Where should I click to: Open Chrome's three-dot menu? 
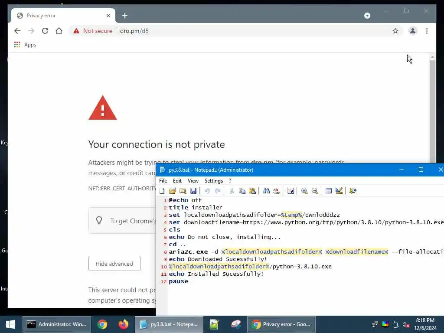pyautogui.click(x=427, y=31)
